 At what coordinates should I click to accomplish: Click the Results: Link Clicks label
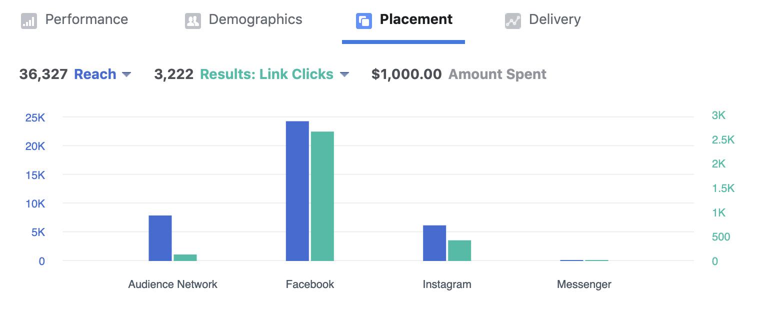tap(266, 74)
